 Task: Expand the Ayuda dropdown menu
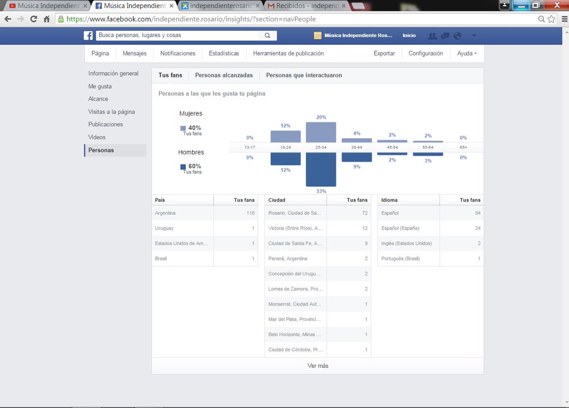coord(467,54)
